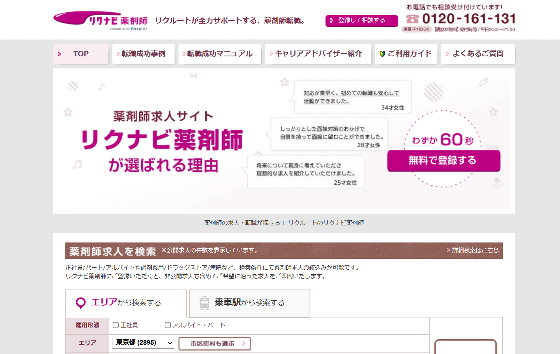Click the 無料で登録する button
Image resolution: width=560 pixels, height=354 pixels.
pyautogui.click(x=443, y=160)
